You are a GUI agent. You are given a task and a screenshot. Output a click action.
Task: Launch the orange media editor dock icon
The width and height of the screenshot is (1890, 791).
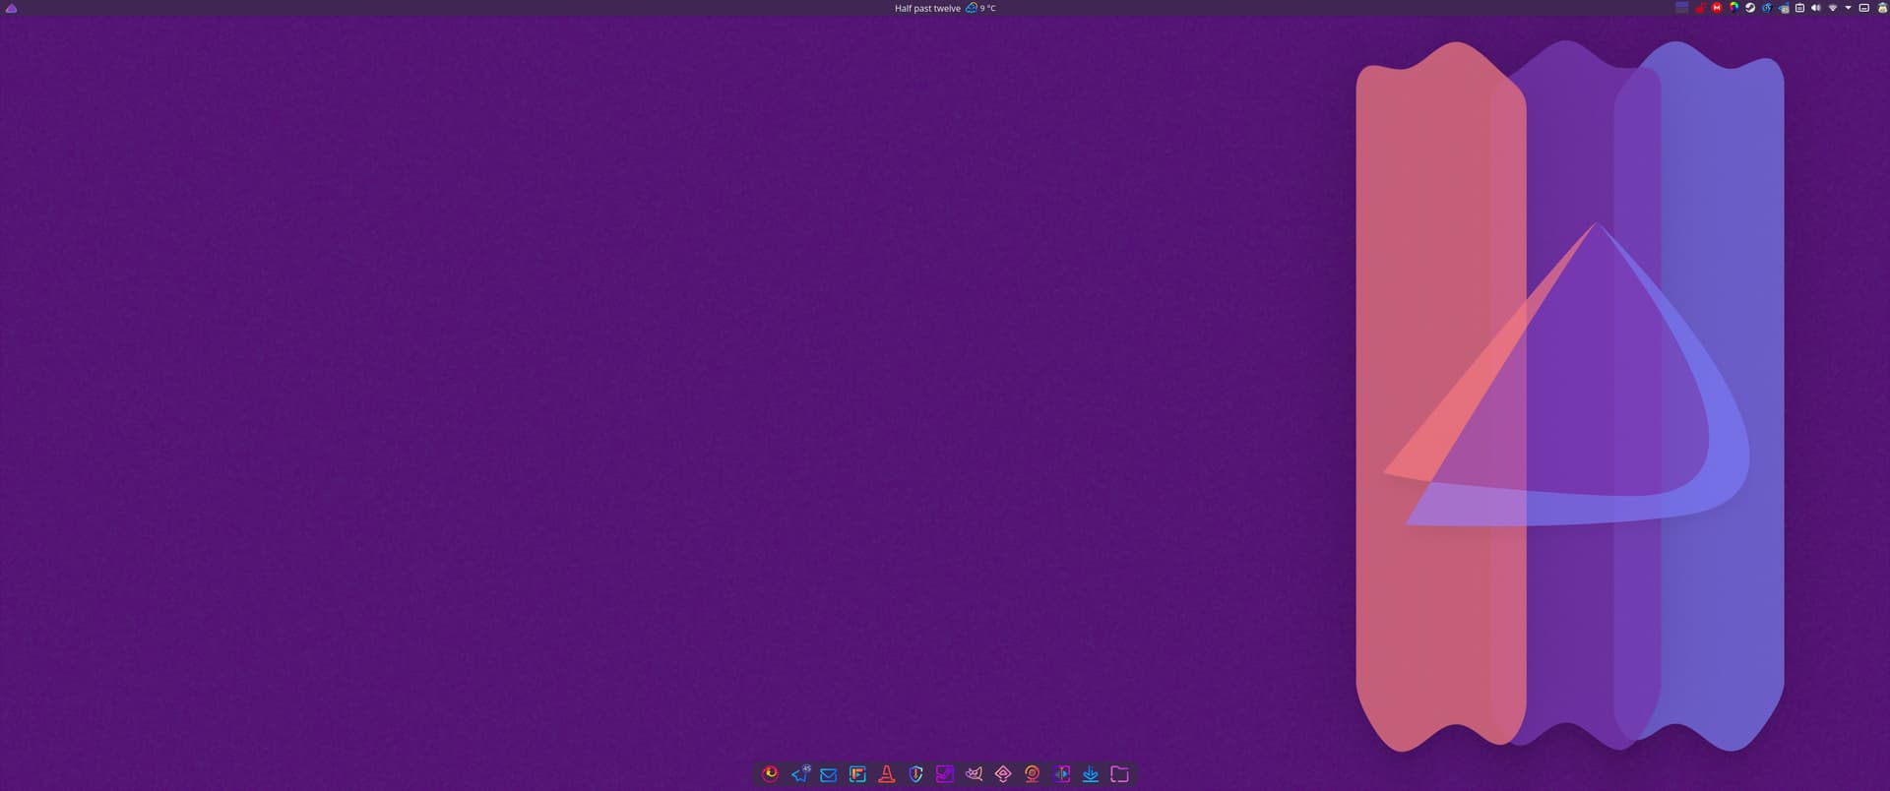click(x=857, y=774)
